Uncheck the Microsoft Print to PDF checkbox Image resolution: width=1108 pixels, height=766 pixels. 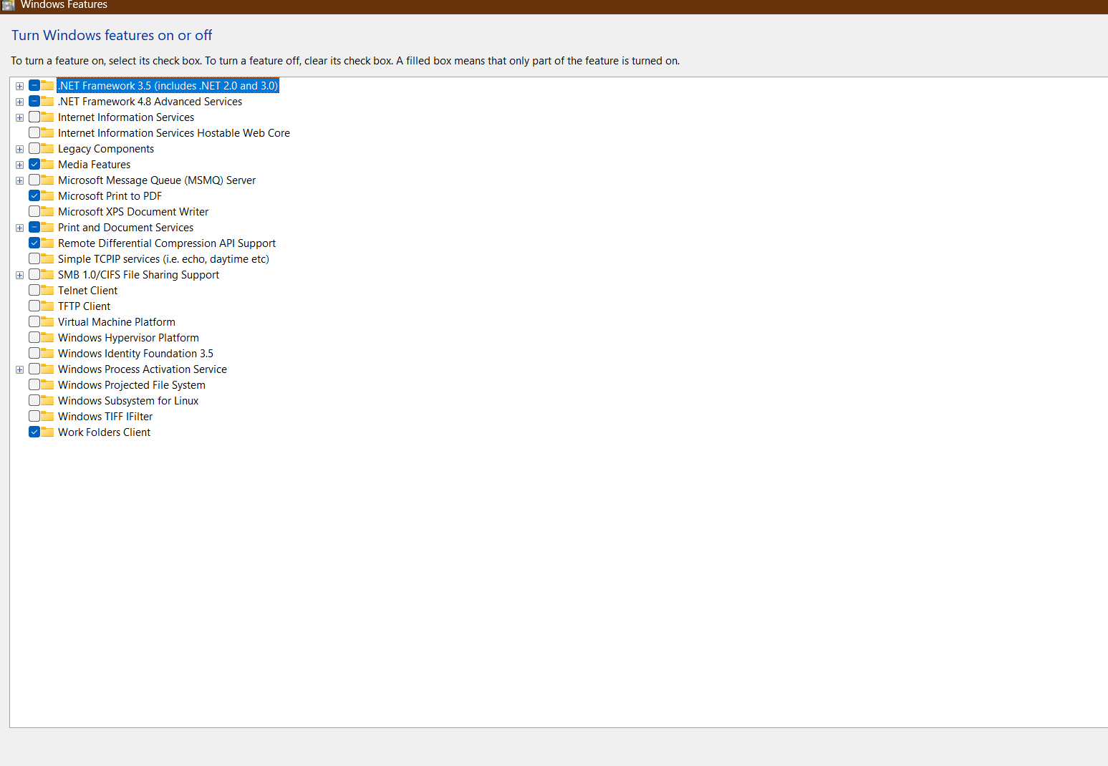[34, 195]
